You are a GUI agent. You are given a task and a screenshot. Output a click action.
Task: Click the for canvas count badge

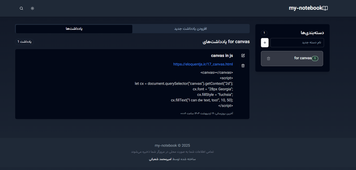(315, 58)
